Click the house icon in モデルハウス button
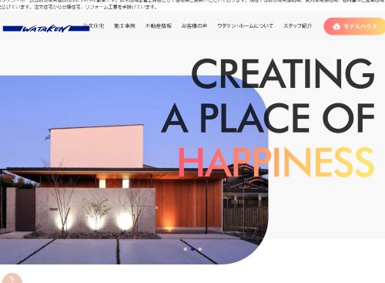The height and width of the screenshot is (283, 385). [336, 26]
